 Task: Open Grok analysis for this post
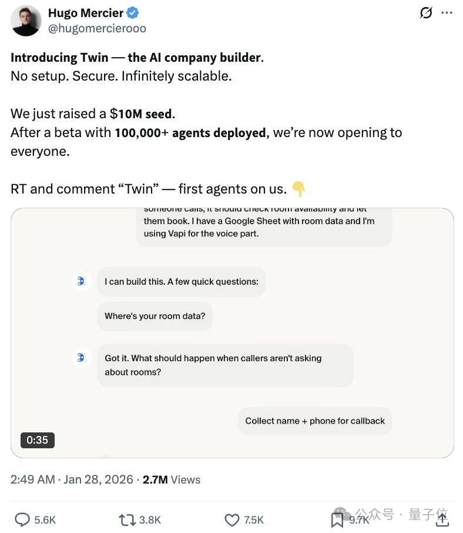(x=425, y=13)
